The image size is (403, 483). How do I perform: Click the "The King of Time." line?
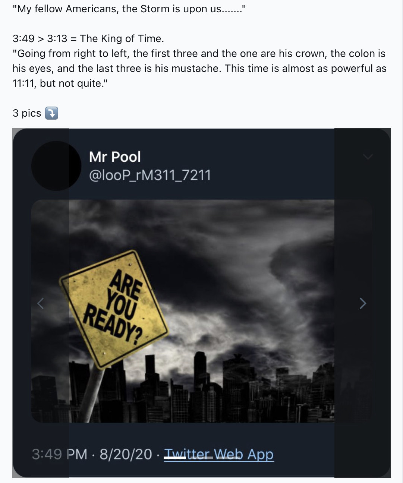pyautogui.click(x=122, y=39)
